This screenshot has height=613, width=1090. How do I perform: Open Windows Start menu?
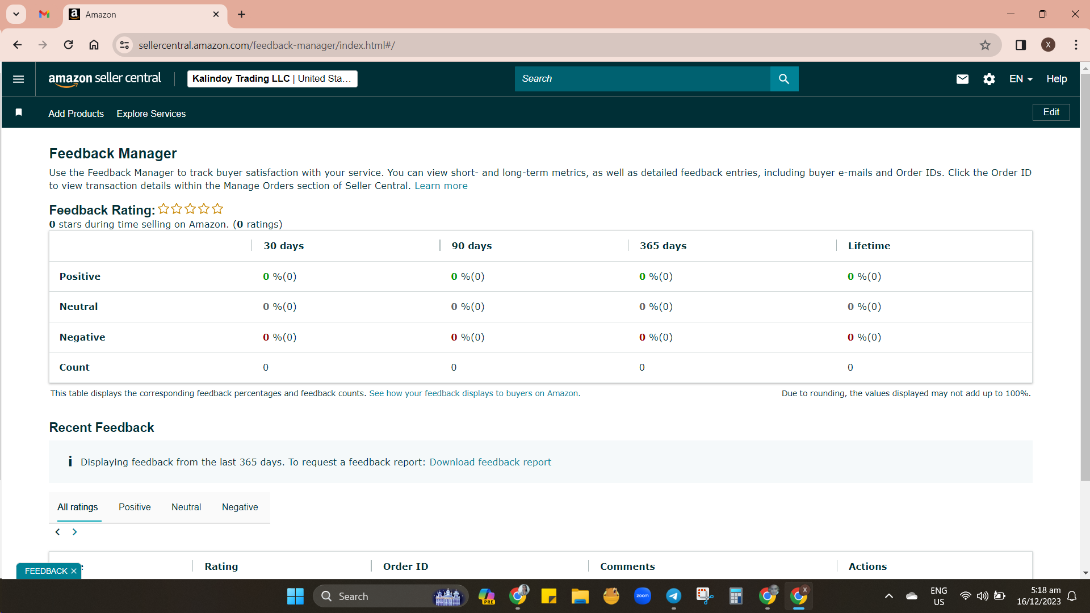[295, 596]
